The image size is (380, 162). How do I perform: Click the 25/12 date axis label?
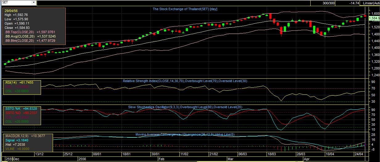click(x=68, y=154)
